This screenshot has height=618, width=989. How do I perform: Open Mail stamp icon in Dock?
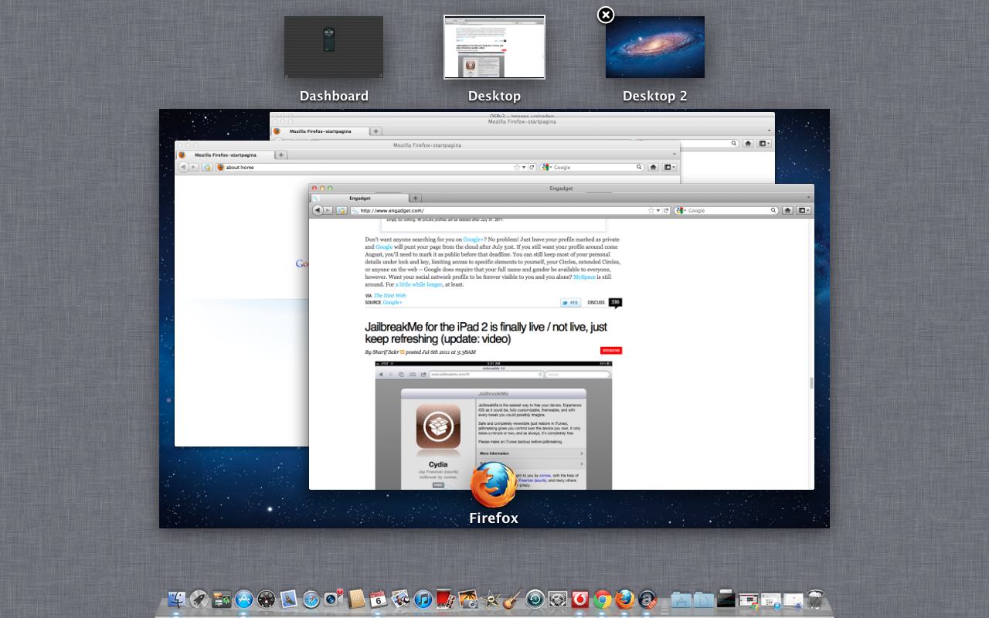pyautogui.click(x=289, y=599)
